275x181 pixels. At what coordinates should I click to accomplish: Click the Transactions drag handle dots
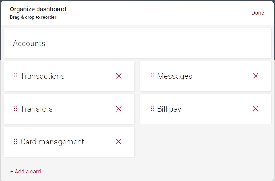pyautogui.click(x=15, y=76)
